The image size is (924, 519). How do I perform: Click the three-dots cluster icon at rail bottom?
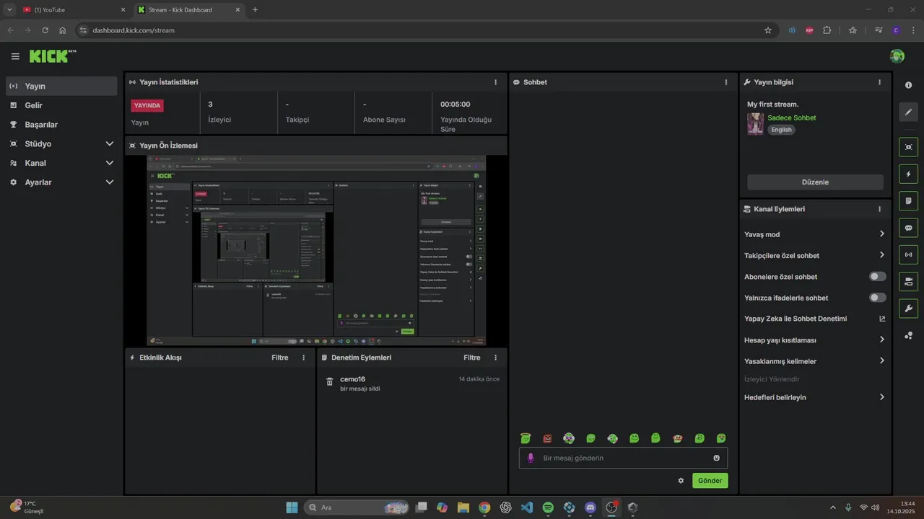point(908,335)
